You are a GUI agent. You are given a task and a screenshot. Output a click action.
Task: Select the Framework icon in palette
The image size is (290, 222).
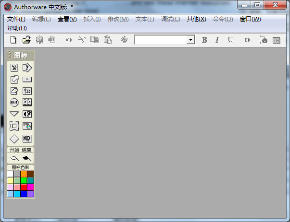click(14, 126)
